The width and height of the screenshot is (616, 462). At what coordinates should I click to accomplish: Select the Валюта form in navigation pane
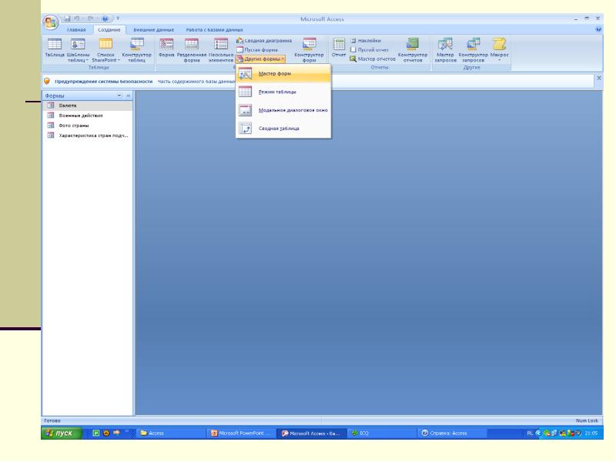click(x=88, y=105)
